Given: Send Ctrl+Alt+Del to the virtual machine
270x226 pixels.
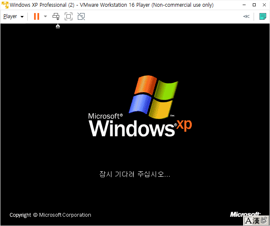Looking at the screenshot, I should click(x=56, y=16).
